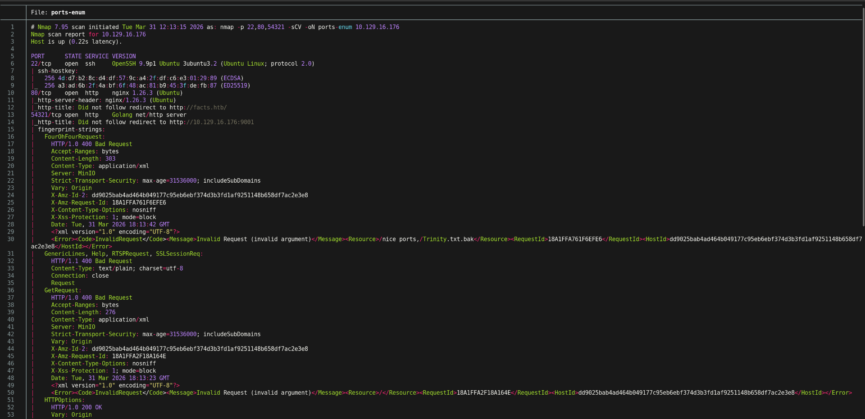Click the date 'Tue, 31 Mar 2026 18:13:42 GMT'
Viewport: 865px width, 419px height.
(x=120, y=225)
